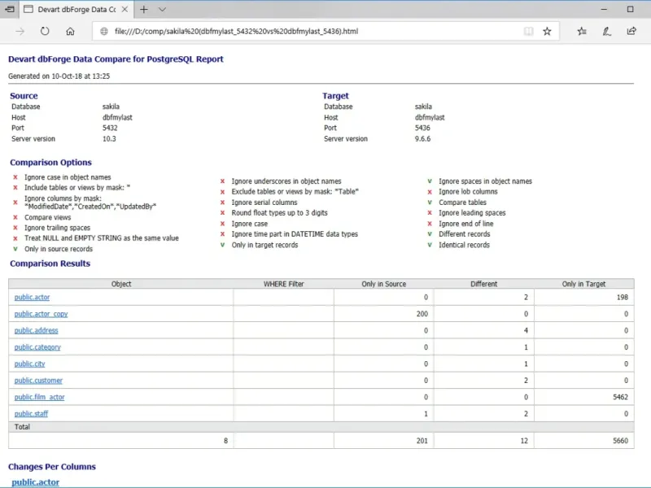Image resolution: width=651 pixels, height=488 pixels.
Task: Click the red X beside Ignore underscores in object names
Action: [x=222, y=181]
